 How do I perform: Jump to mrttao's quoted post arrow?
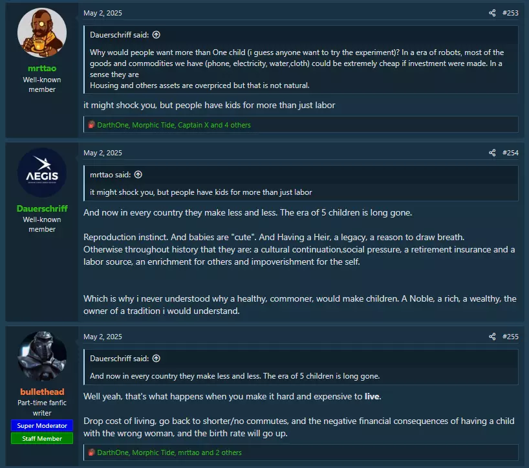pyautogui.click(x=138, y=175)
